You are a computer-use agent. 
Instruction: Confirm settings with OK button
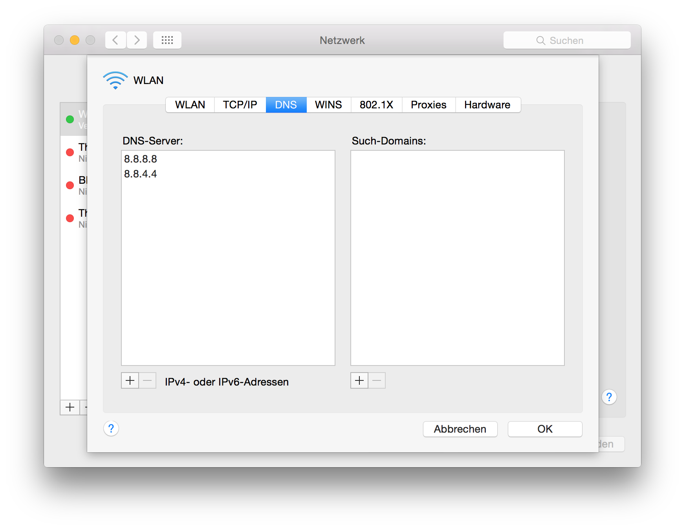point(545,429)
